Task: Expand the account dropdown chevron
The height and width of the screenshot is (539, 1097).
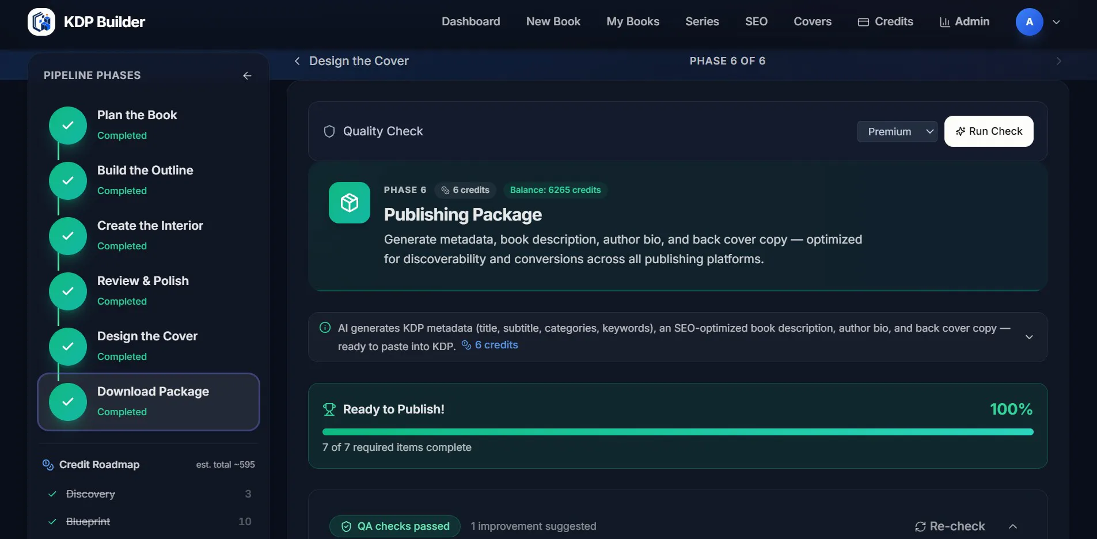Action: [x=1056, y=22]
